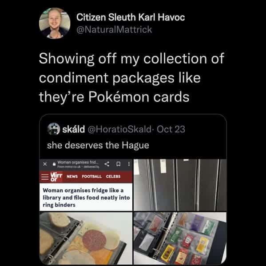
Task: Tap the bookmark icon in browser bar
Action: pyautogui.click(x=119, y=164)
